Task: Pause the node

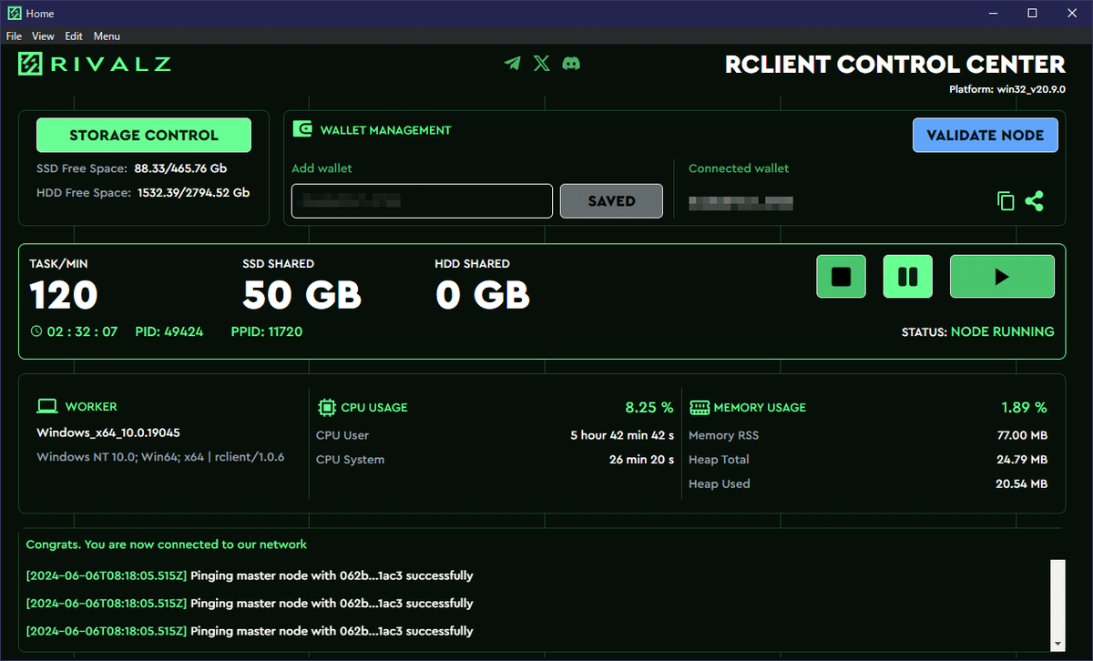Action: coord(908,277)
